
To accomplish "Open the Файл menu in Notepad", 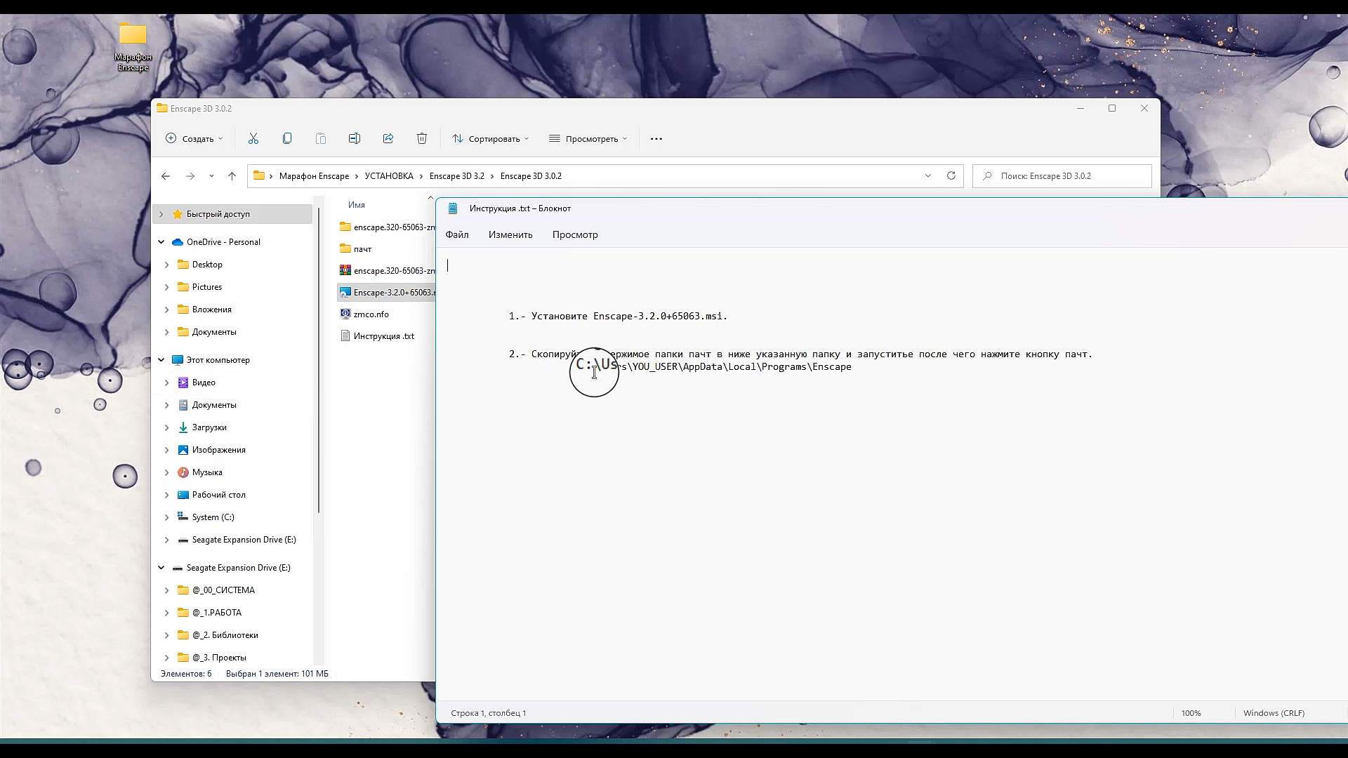I will (x=457, y=234).
